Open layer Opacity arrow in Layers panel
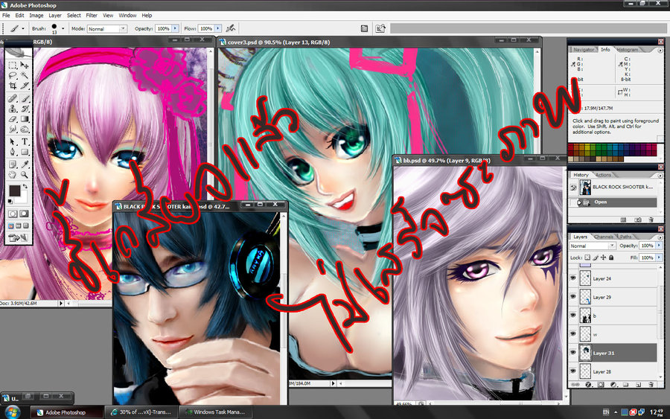The width and height of the screenshot is (670, 419). click(x=660, y=246)
